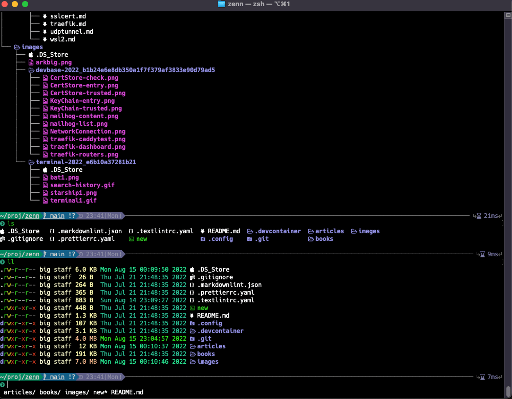This screenshot has height=399, width=512.
Task: Click the markdown icon next to wsl2.md
Action: 45,39
